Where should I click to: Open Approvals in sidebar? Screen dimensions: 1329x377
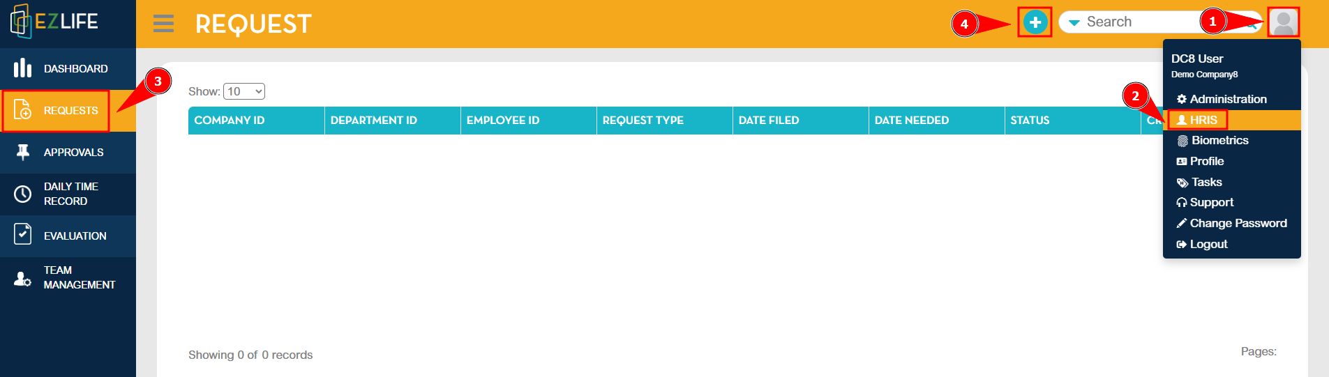click(68, 152)
